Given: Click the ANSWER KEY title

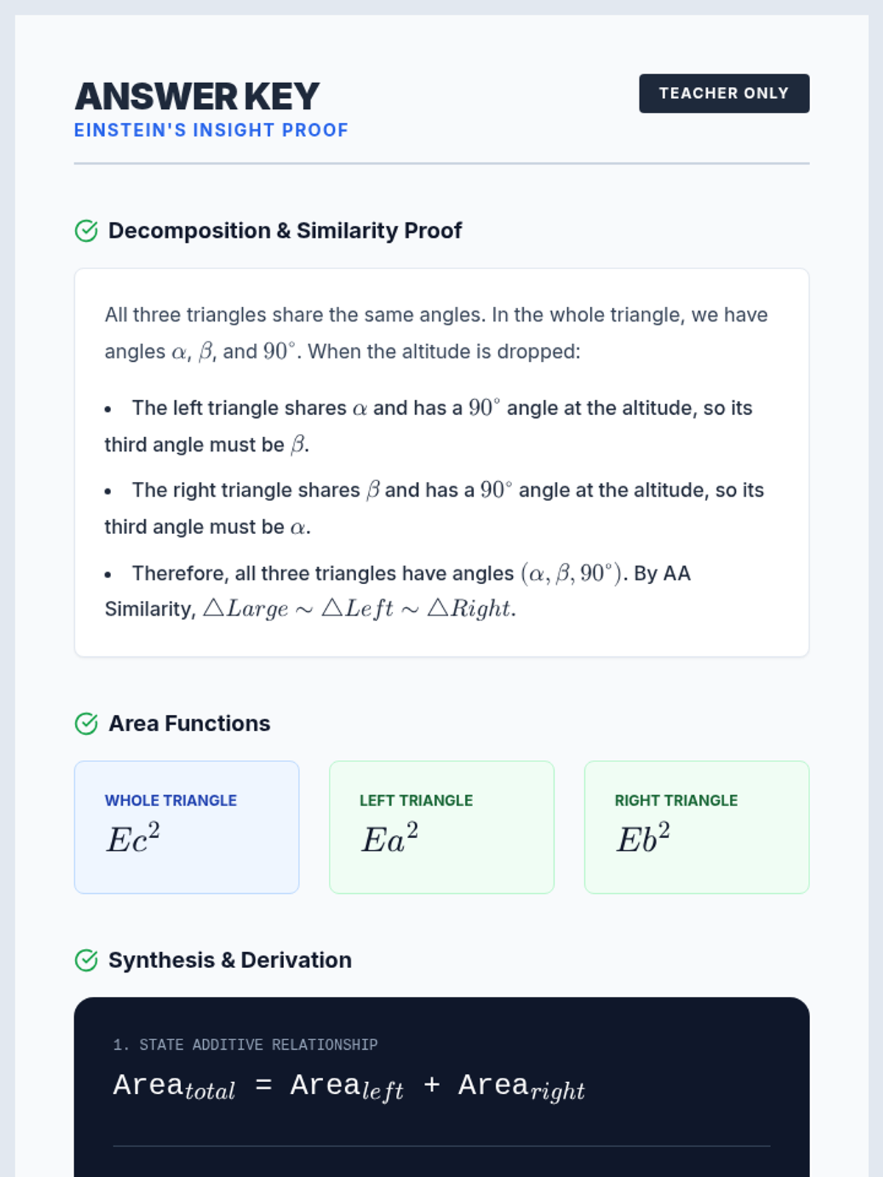Looking at the screenshot, I should click(x=197, y=96).
